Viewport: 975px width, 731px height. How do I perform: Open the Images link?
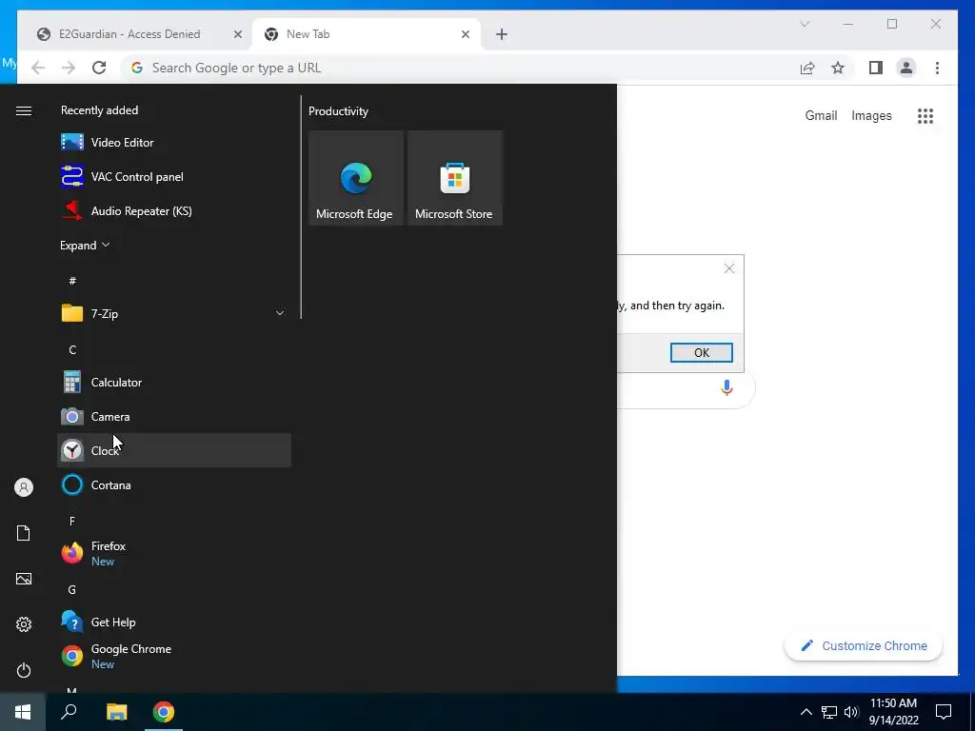(871, 115)
